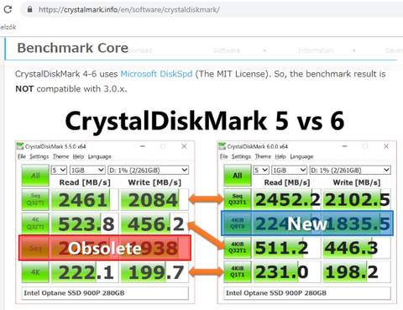The width and height of the screenshot is (403, 310).
Task: Click the 511.2 read result
Action: (287, 248)
